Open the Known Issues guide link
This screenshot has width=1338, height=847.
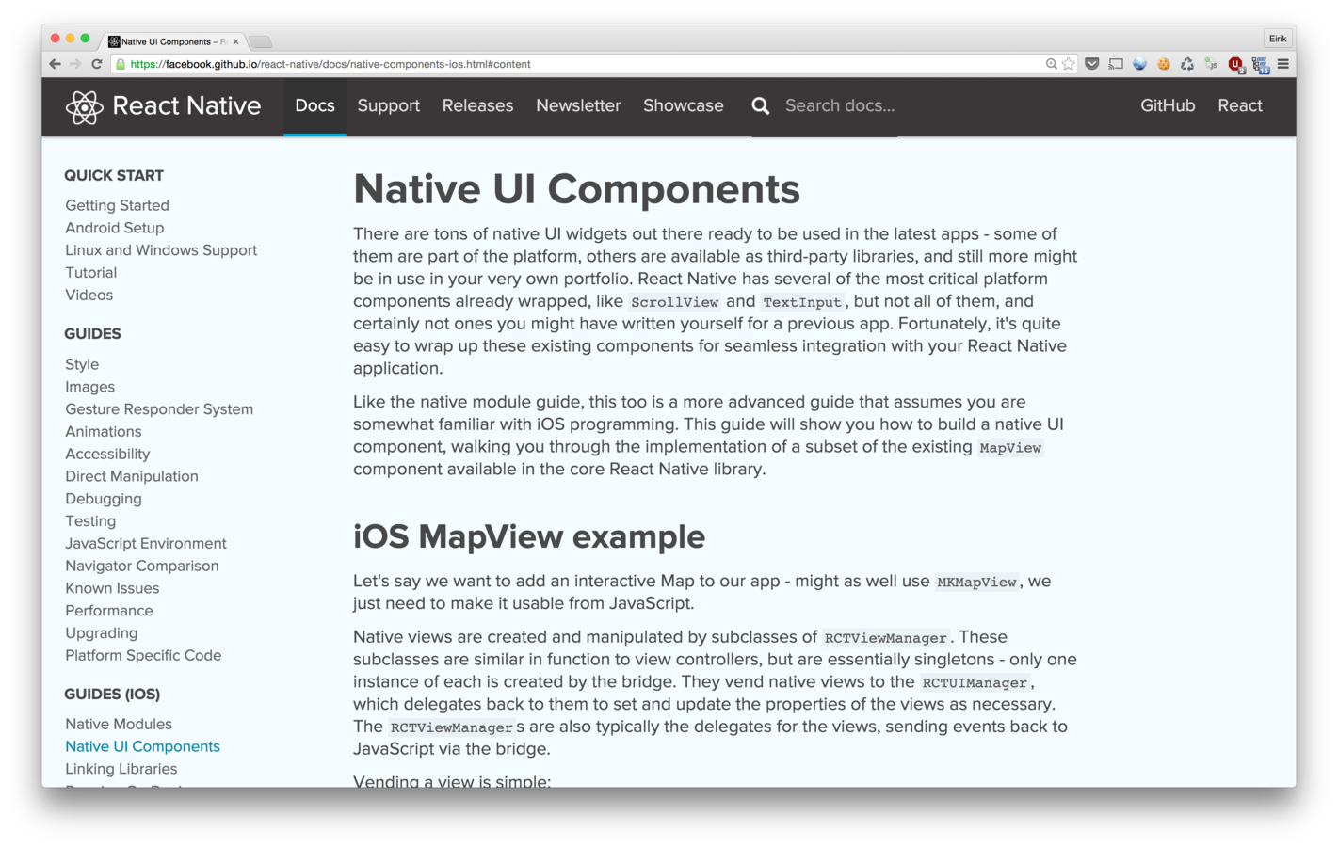point(112,589)
